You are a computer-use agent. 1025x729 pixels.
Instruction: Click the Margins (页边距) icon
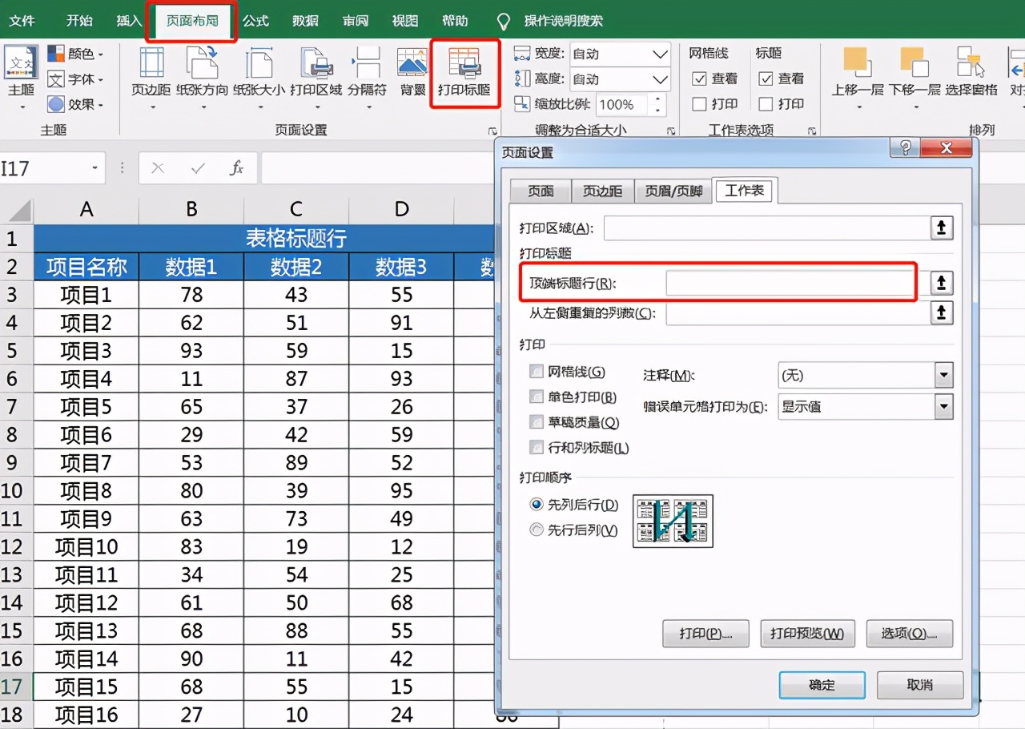pyautogui.click(x=151, y=62)
